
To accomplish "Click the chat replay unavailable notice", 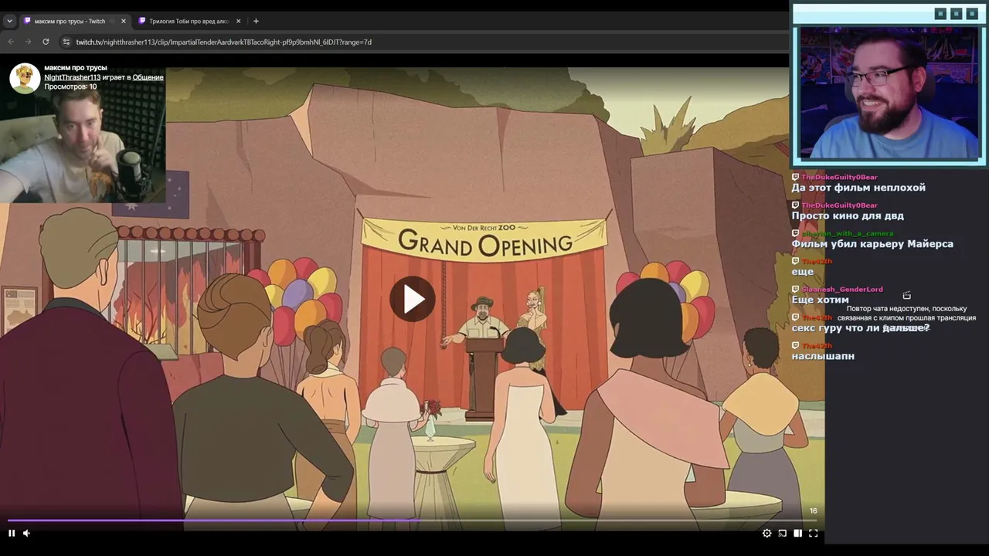I will [906, 318].
